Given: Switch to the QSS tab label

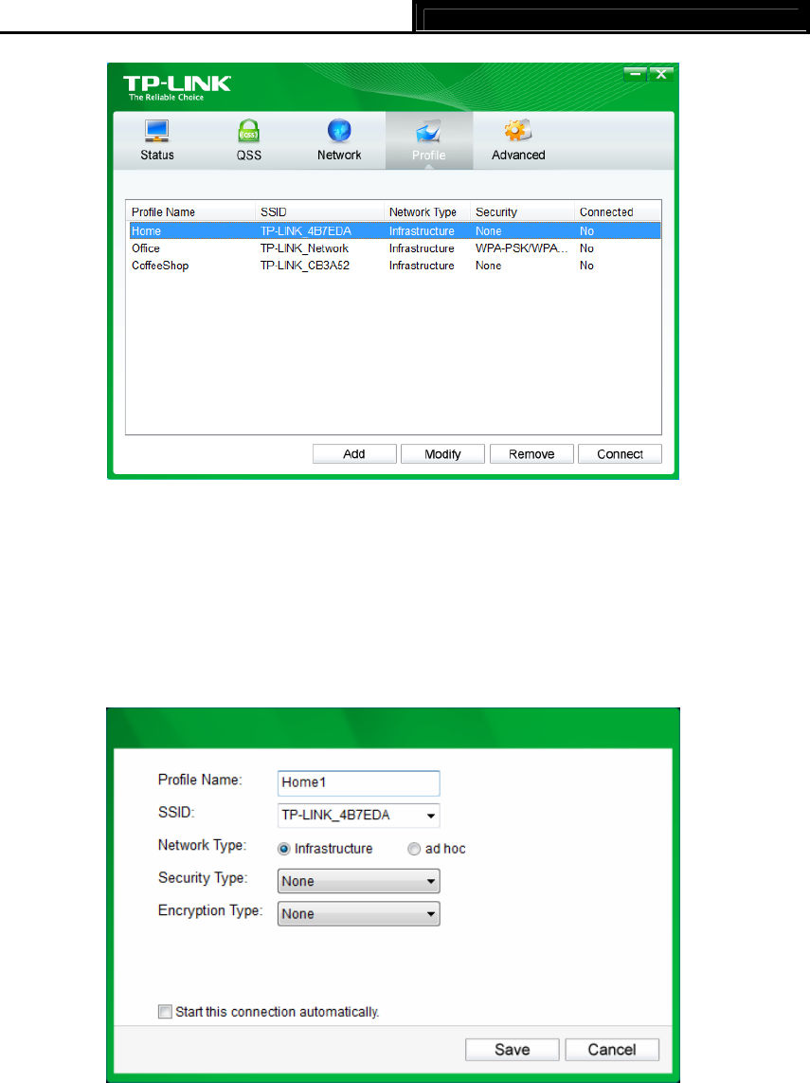Looking at the screenshot, I should pyautogui.click(x=249, y=156).
